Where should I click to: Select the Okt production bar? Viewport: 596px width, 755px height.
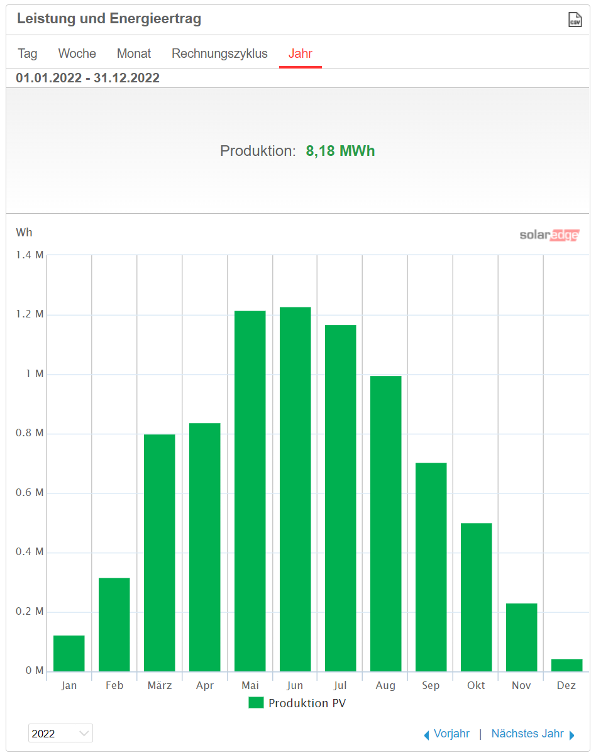click(477, 597)
